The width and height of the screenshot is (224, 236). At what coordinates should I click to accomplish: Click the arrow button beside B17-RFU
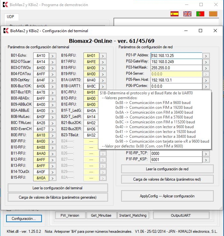click(x=103, y=62)
